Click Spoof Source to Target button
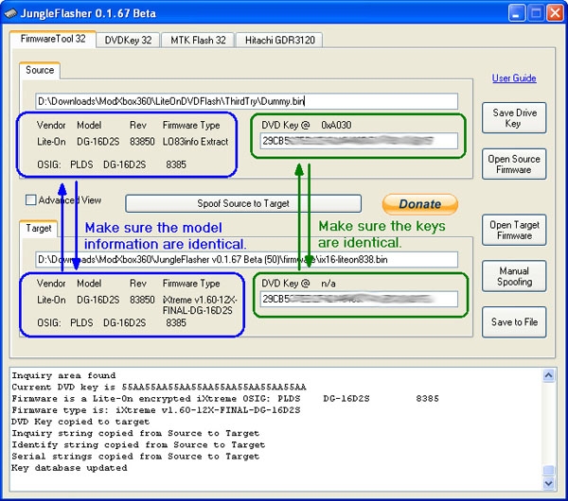568x501 pixels. [x=243, y=203]
